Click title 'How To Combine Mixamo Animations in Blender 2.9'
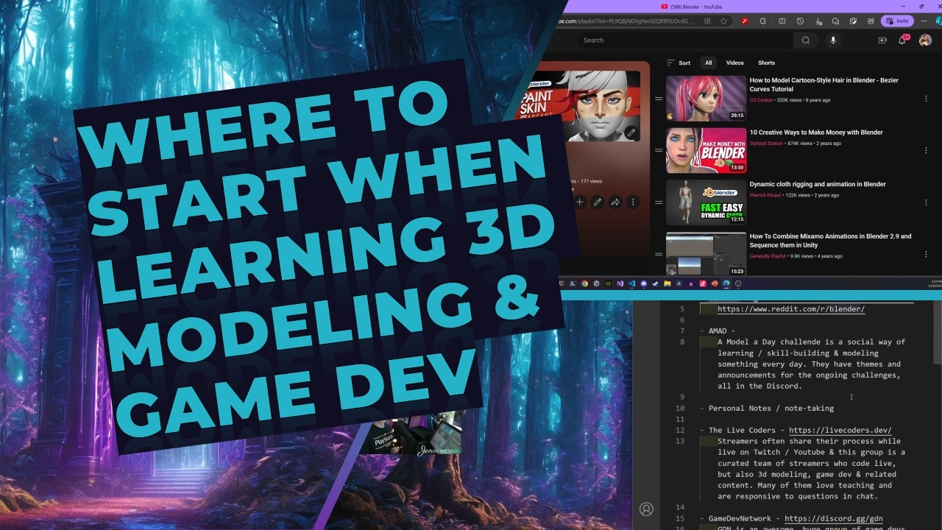Viewport: 942px width, 530px height. [x=830, y=241]
